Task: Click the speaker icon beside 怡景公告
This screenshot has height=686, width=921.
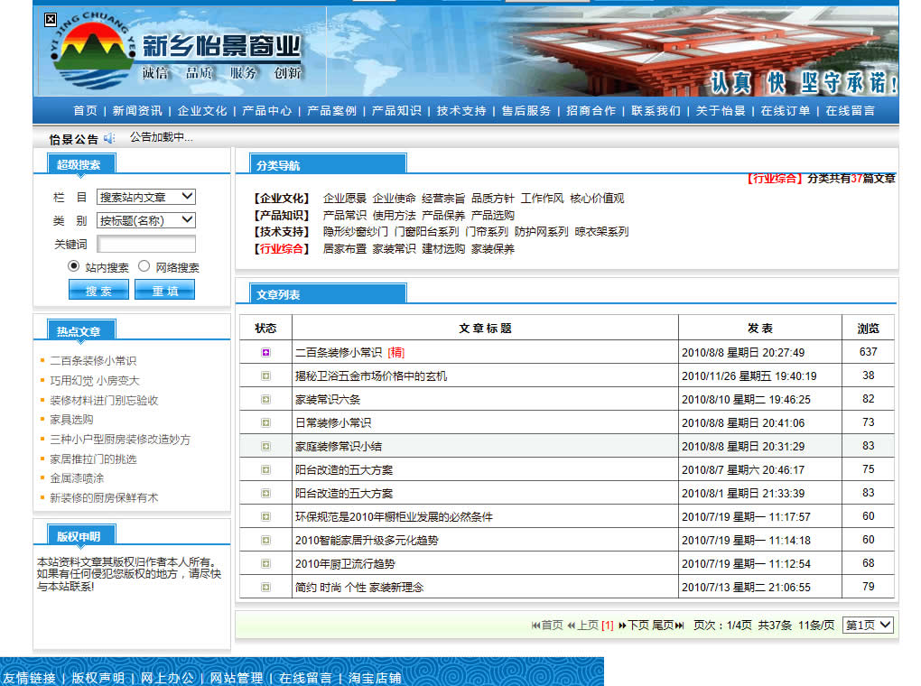Action: click(109, 138)
